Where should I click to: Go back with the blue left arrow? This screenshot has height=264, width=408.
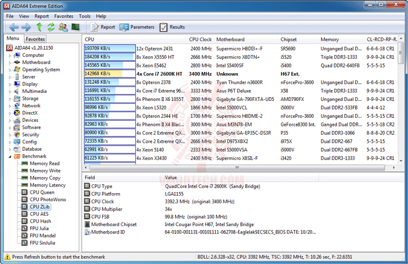14,27
